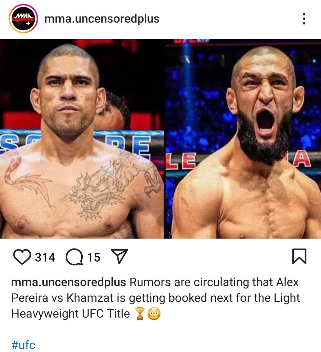Open the 314 likes count

45,257
